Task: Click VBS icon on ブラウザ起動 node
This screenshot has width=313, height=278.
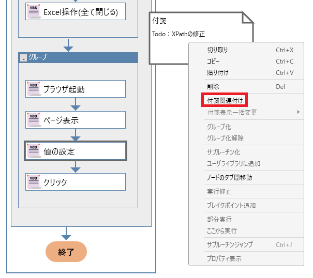Action: (x=34, y=89)
